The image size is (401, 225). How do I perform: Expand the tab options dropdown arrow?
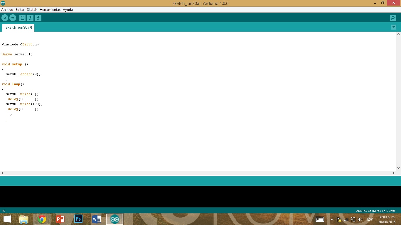[394, 27]
